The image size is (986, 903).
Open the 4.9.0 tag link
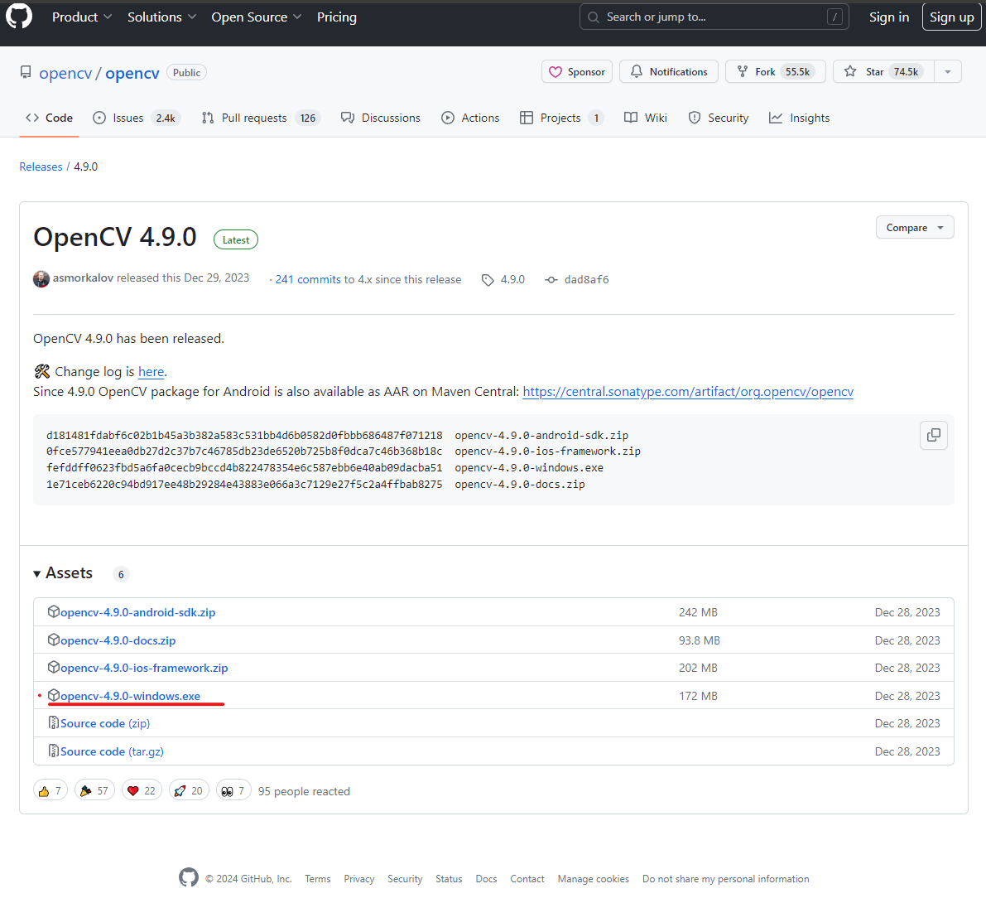click(503, 279)
